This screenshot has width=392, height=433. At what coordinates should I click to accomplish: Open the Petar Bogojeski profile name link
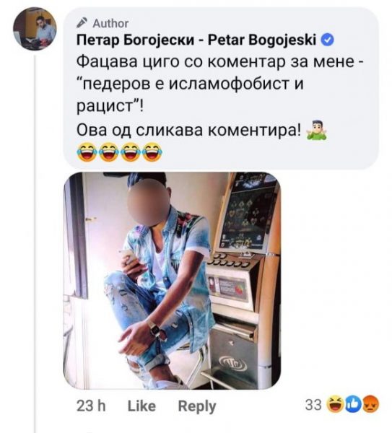[x=196, y=40]
